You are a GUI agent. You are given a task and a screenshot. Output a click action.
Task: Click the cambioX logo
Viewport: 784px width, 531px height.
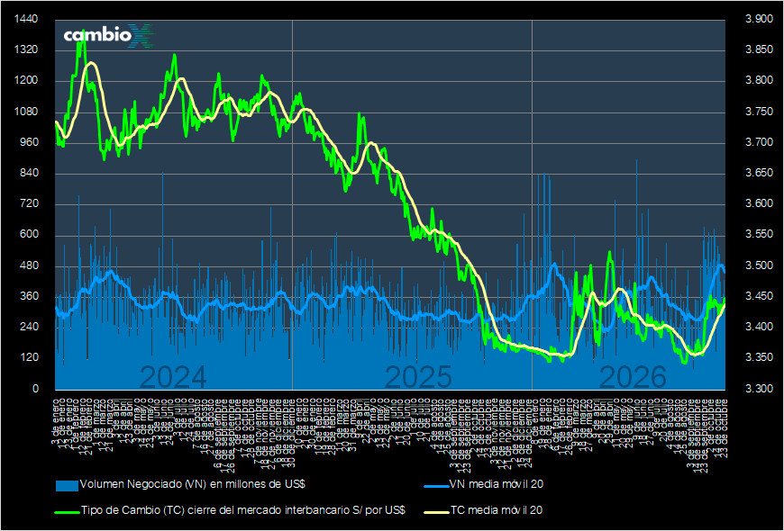(x=110, y=36)
